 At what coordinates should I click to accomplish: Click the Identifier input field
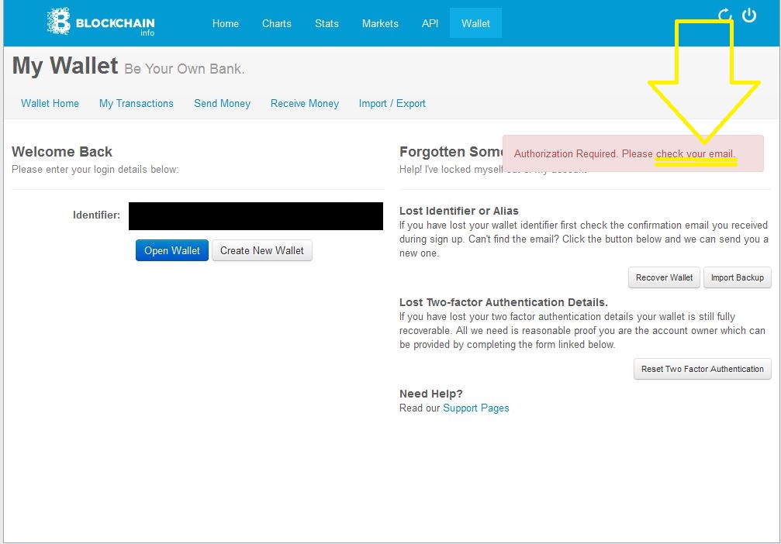coord(256,216)
